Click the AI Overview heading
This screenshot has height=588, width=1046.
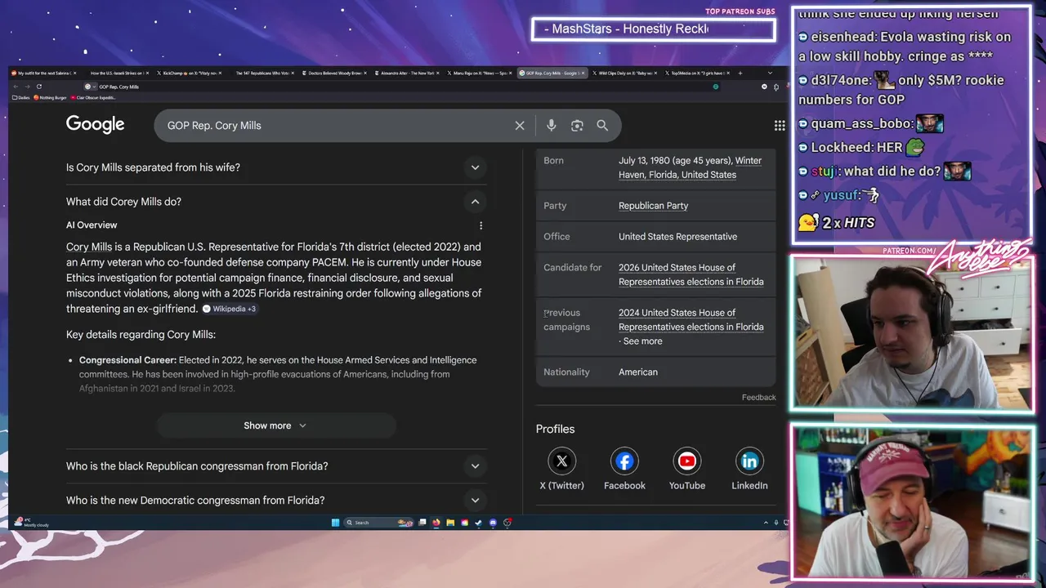point(92,225)
